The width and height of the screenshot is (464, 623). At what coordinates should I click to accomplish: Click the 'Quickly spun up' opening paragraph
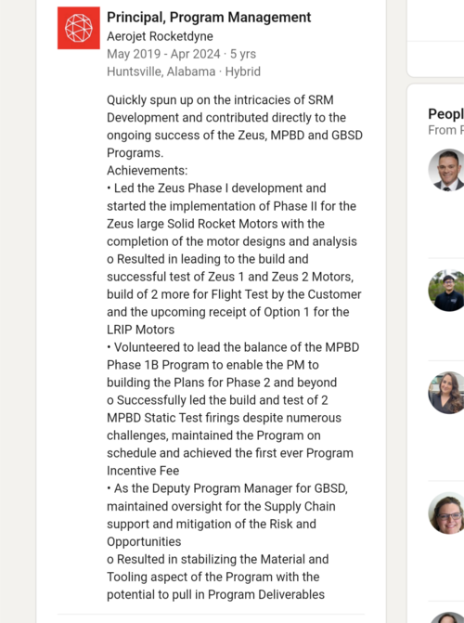pyautogui.click(x=235, y=126)
